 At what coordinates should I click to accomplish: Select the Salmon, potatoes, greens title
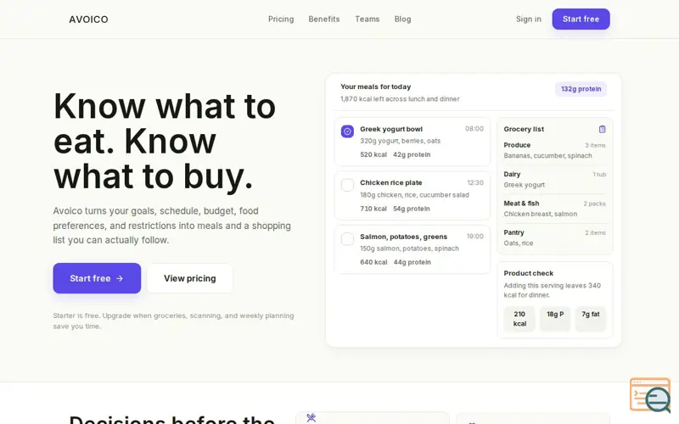(404, 237)
